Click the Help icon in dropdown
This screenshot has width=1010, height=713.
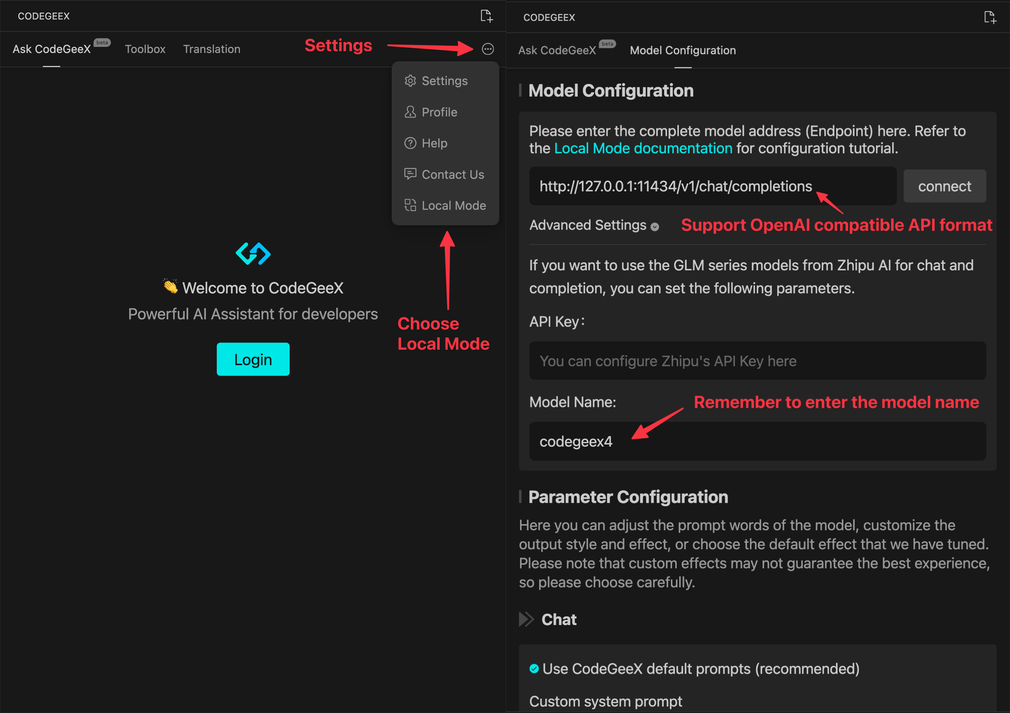[410, 143]
